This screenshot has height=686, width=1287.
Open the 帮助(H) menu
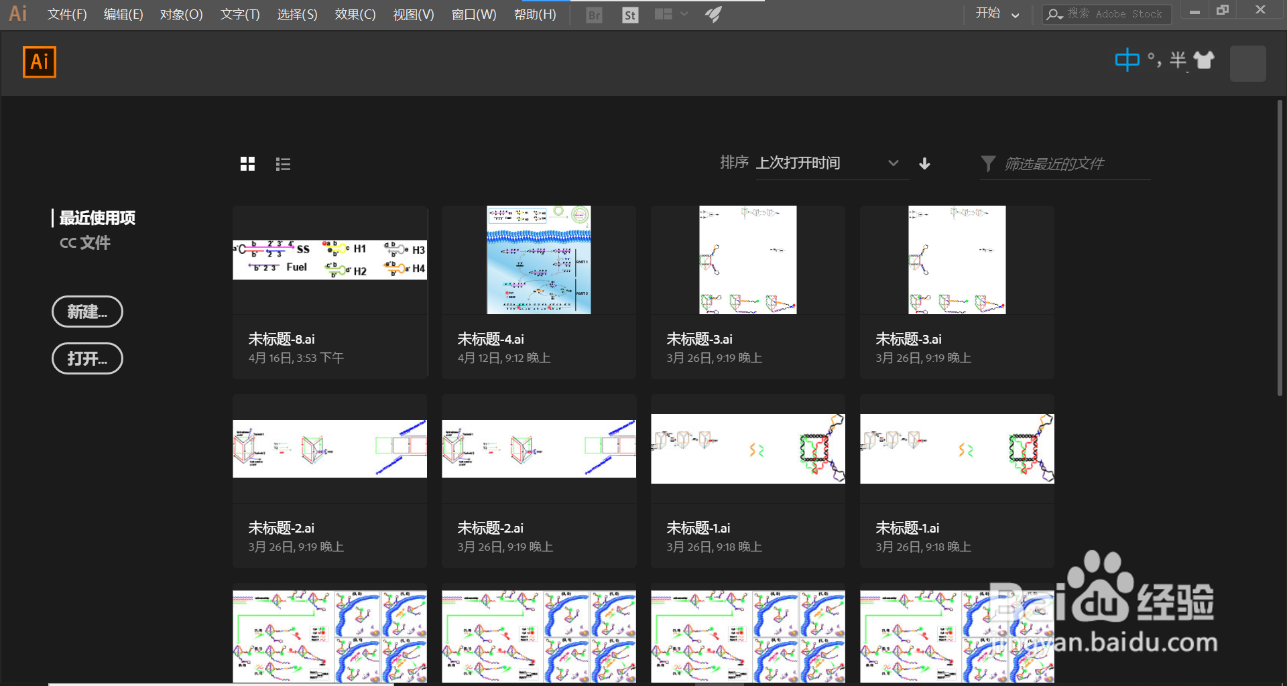[535, 14]
